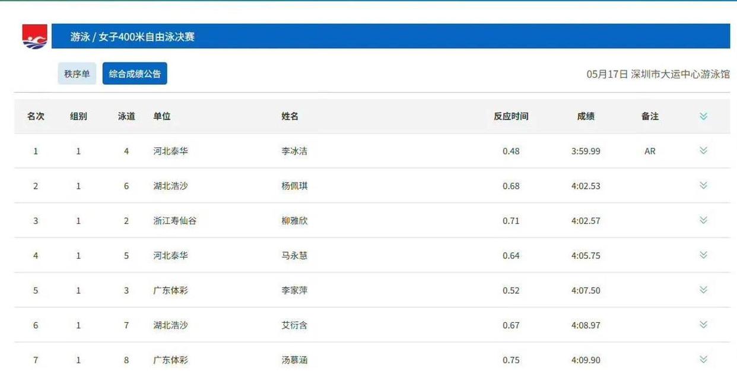Select the athlete name 李冰洁

[294, 151]
